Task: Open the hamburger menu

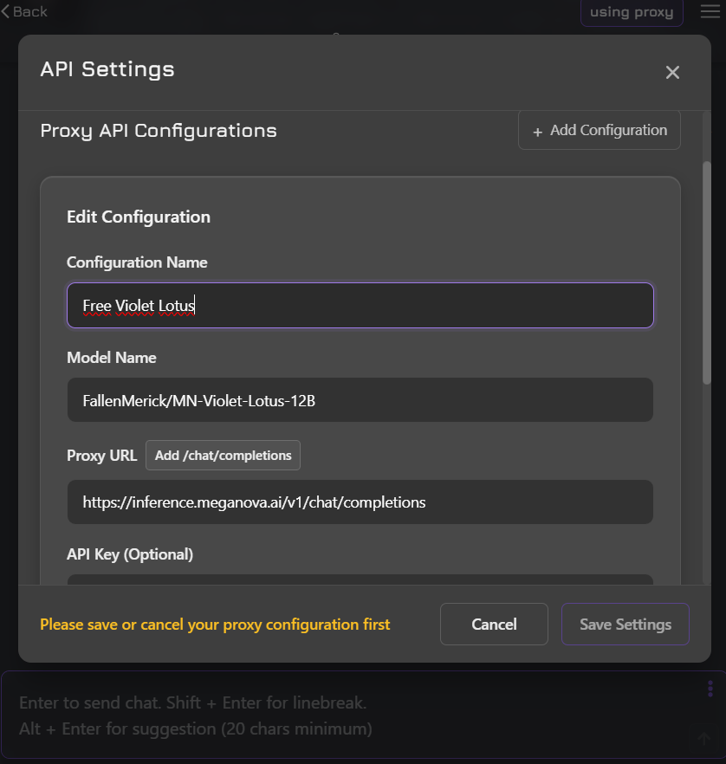Action: (710, 11)
